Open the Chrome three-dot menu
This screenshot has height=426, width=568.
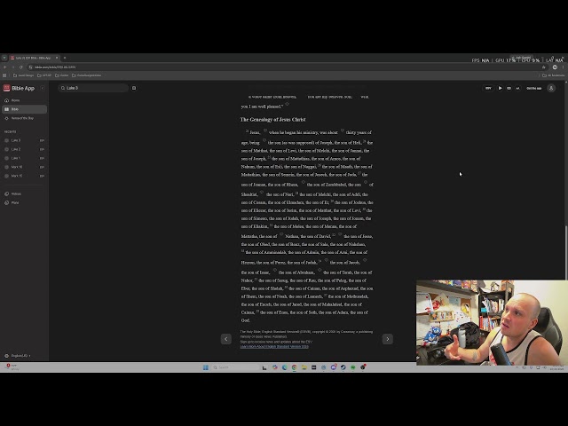(563, 67)
